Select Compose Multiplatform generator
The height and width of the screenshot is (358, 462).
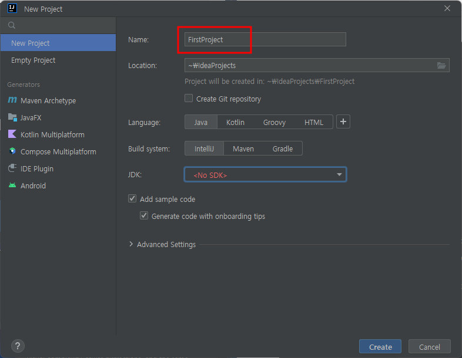58,152
